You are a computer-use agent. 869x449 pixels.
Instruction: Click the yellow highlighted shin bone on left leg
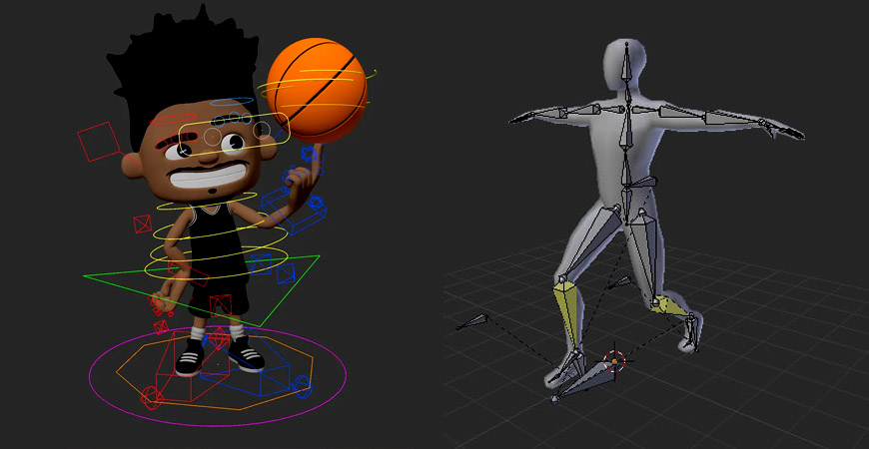pos(566,305)
